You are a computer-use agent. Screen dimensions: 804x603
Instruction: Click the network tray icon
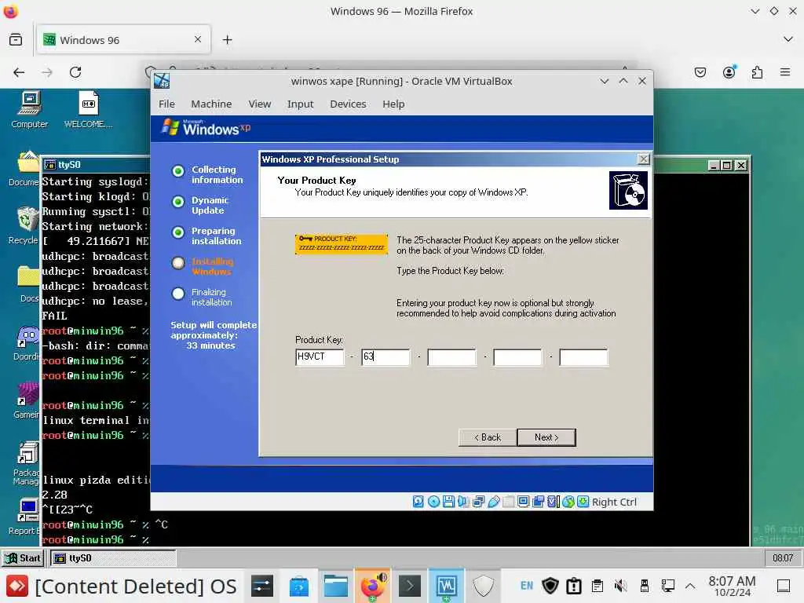[667, 586]
